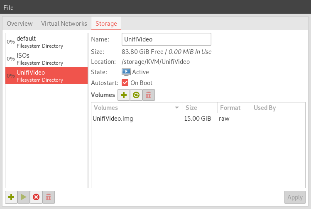Open the Virtual Networks tab
Image resolution: width=311 pixels, height=209 pixels.
pyautogui.click(x=64, y=24)
